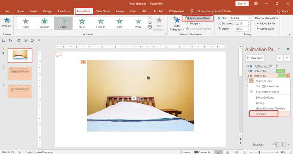Viewport: 293px width, 154px height.
Task: Select Start After Previous option
Action: point(269,92)
